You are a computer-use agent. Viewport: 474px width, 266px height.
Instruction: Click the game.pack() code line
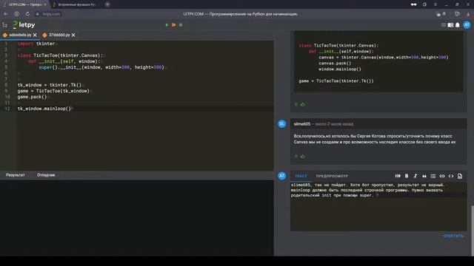pyautogui.click(x=33, y=97)
